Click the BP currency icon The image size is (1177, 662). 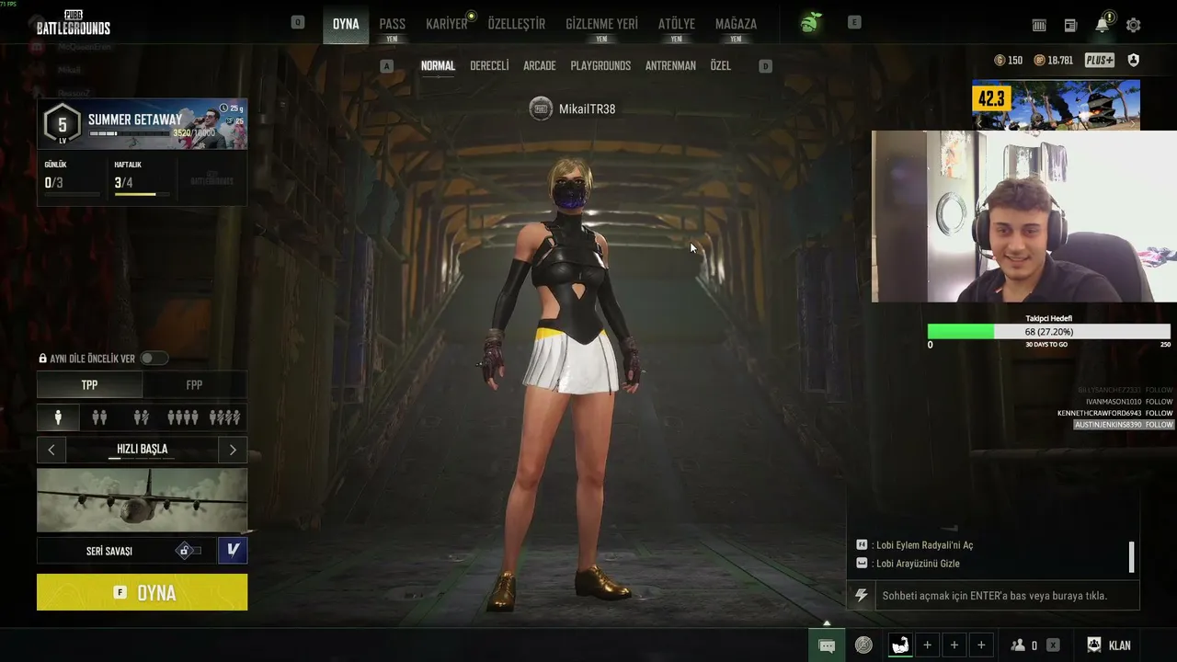coord(1039,61)
